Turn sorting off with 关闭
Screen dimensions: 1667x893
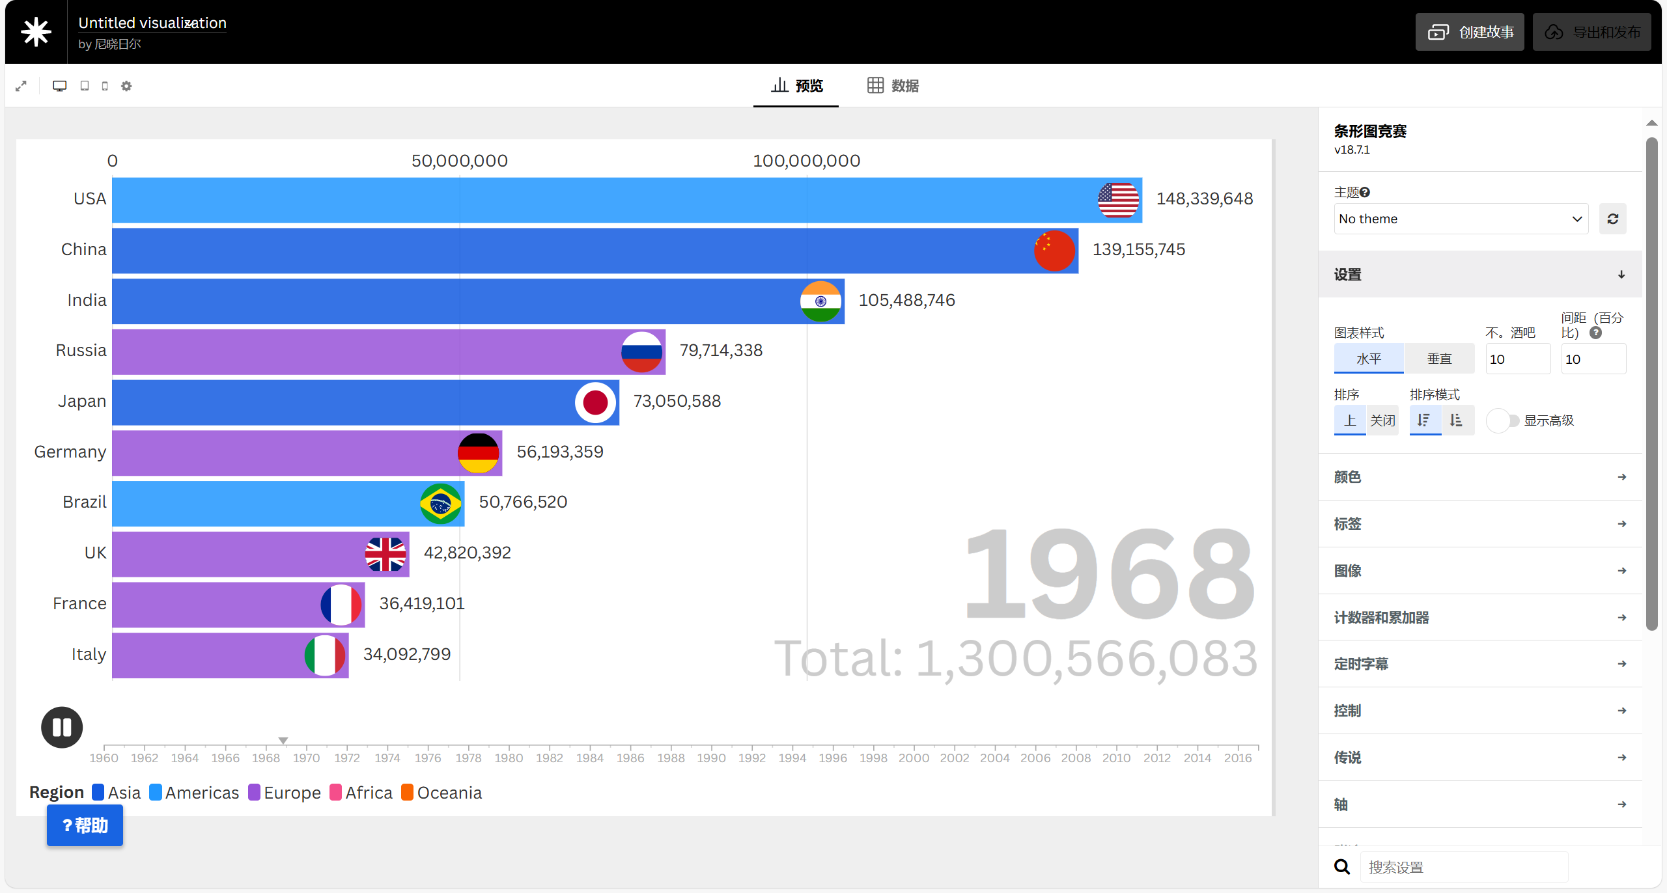tap(1382, 420)
